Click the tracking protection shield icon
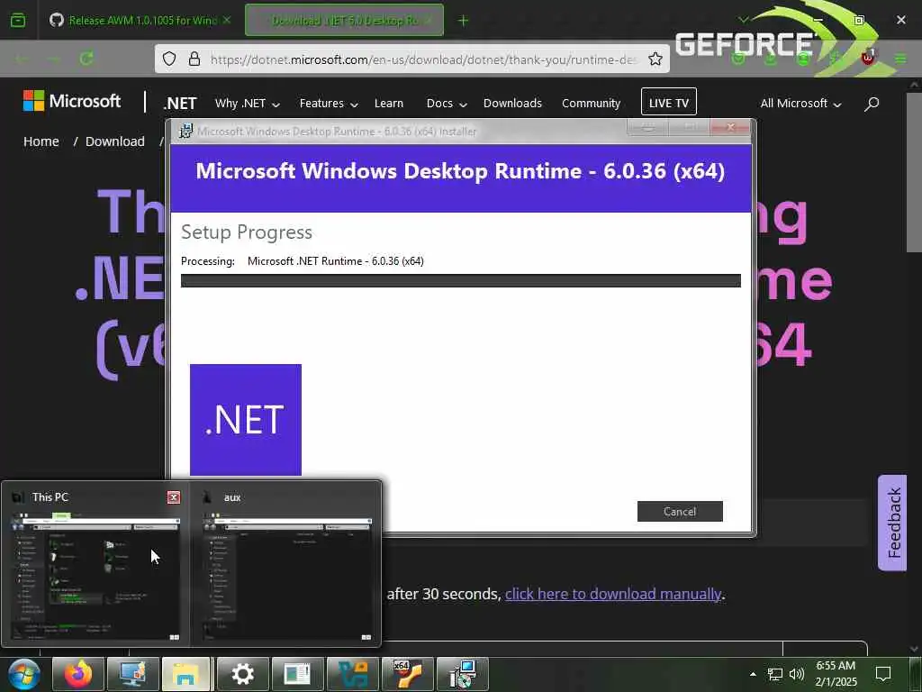Screen dimensions: 922x692 (169, 59)
